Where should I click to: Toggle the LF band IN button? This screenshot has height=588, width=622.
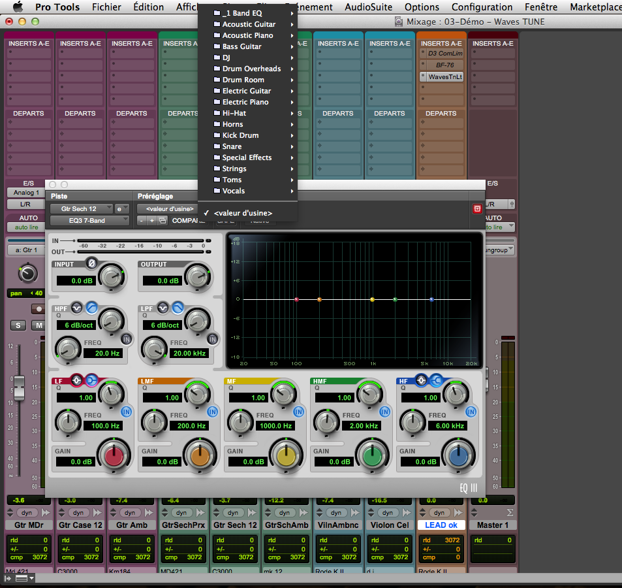click(x=126, y=412)
